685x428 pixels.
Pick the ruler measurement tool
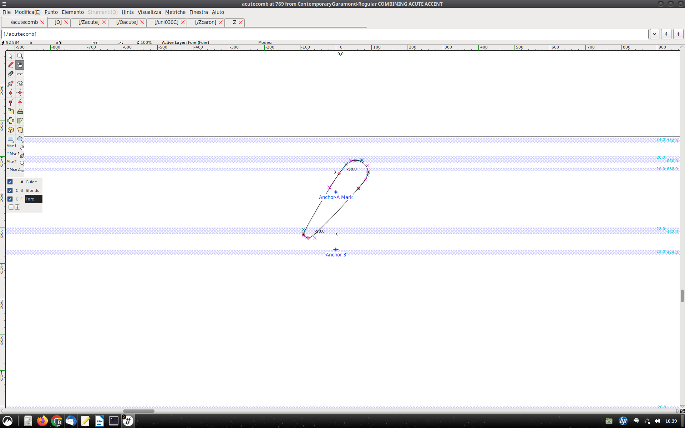point(20,74)
